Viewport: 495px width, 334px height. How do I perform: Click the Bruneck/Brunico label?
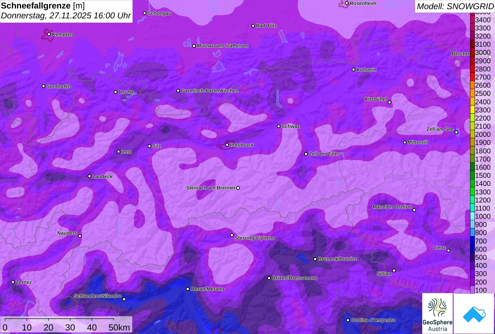tap(338, 259)
